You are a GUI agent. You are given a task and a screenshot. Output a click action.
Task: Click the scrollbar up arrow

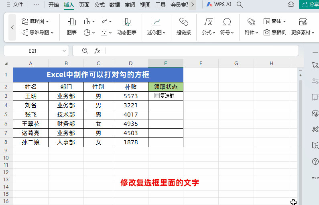(301, 75)
